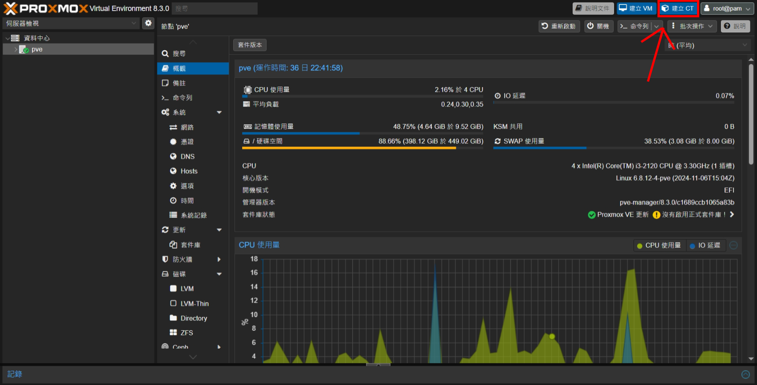
Task: Open the ZFS disk item
Action: tap(187, 333)
